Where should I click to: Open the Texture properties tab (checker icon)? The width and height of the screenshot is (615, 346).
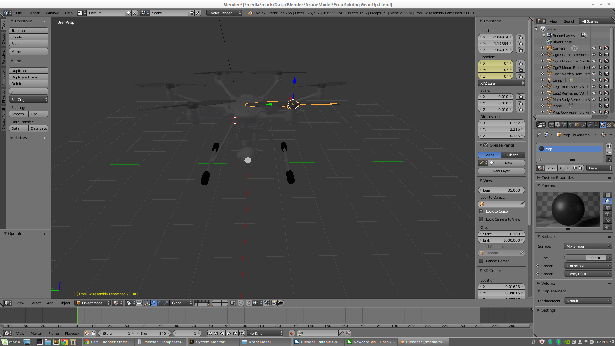point(609,125)
